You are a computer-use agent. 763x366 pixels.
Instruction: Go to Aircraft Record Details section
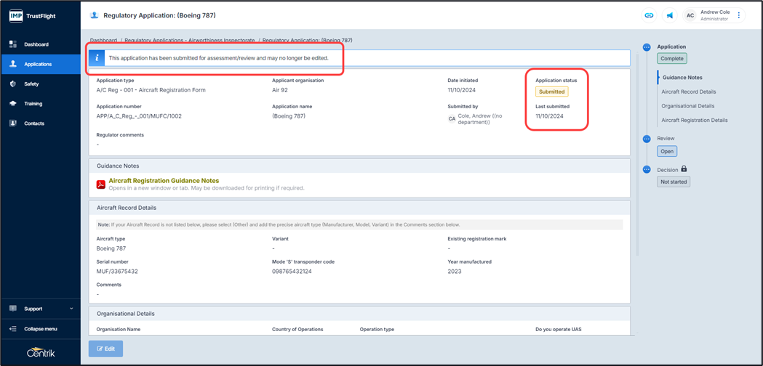coord(688,92)
